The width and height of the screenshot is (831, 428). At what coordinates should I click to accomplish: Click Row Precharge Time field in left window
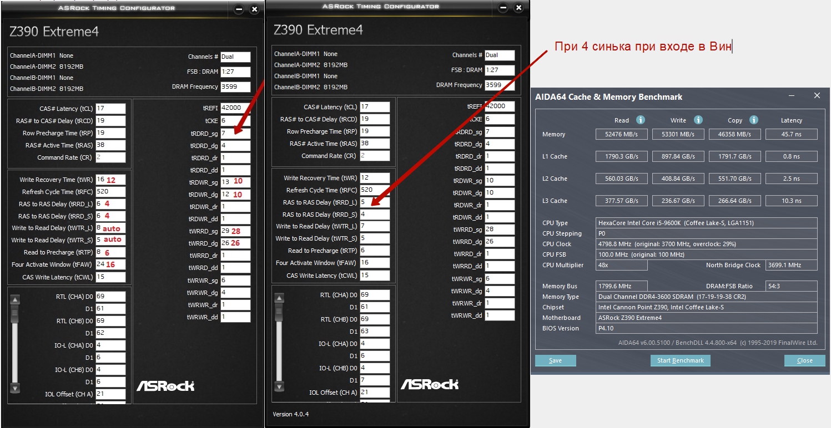pyautogui.click(x=110, y=133)
